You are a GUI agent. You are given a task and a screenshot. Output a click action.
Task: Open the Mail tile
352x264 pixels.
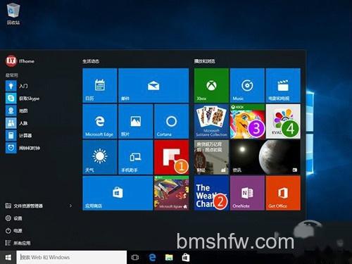click(x=153, y=85)
